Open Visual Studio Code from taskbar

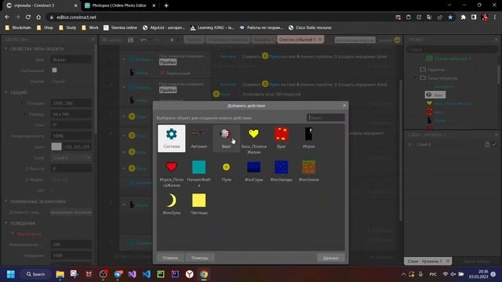147,274
